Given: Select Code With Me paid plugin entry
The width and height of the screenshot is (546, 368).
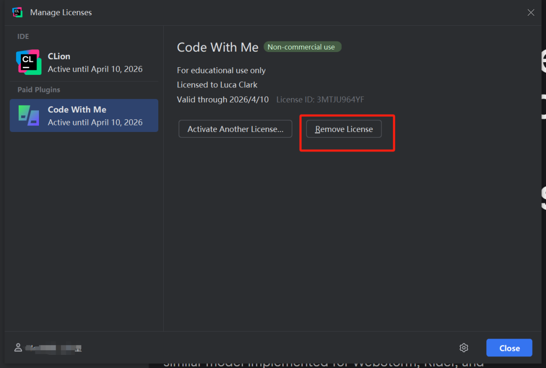Looking at the screenshot, I should (84, 116).
